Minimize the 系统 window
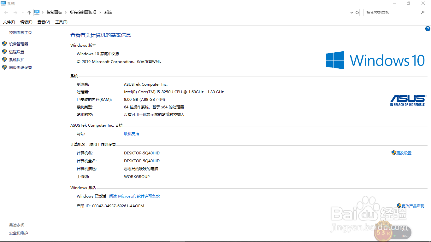The width and height of the screenshot is (431, 242). 394,3
